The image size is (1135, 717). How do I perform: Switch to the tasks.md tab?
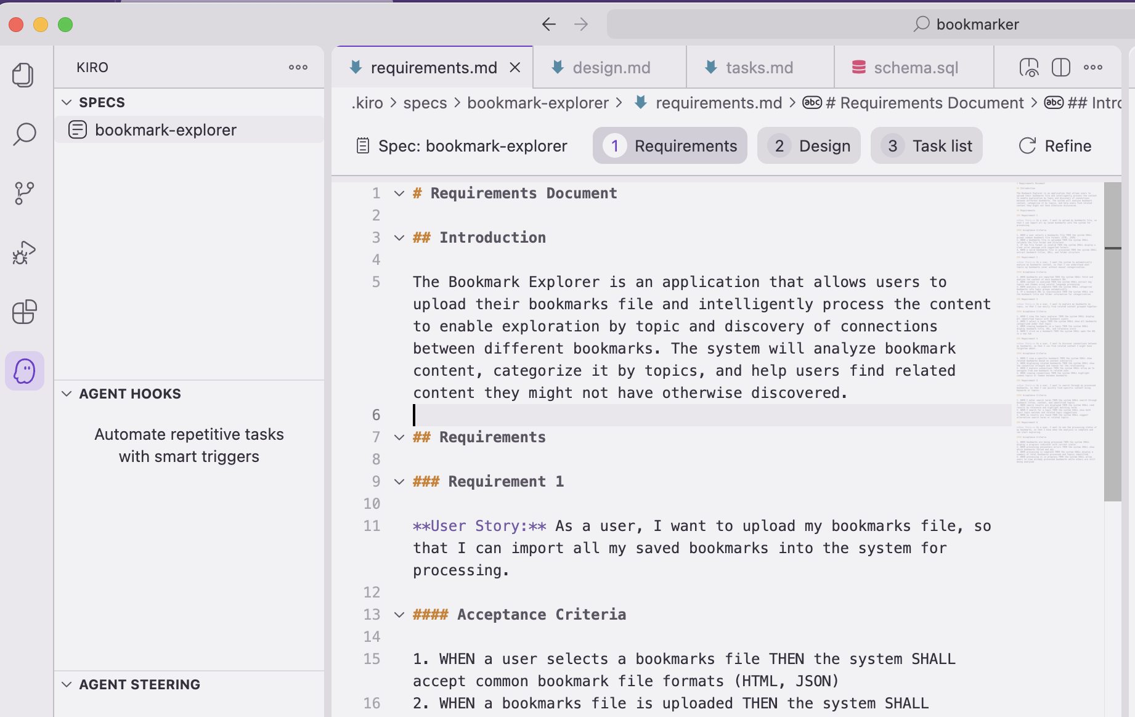(760, 68)
